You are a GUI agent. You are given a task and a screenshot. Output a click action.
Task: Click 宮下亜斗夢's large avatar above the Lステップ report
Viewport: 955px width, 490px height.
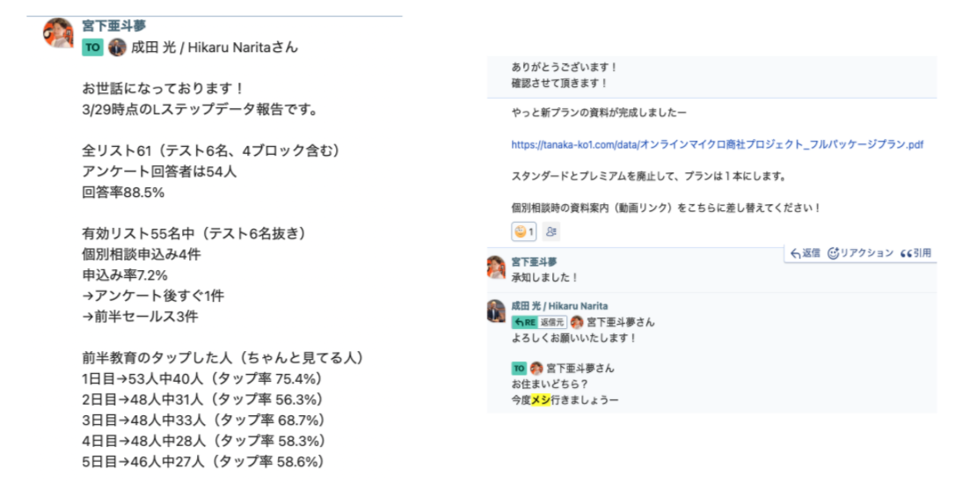(x=58, y=33)
